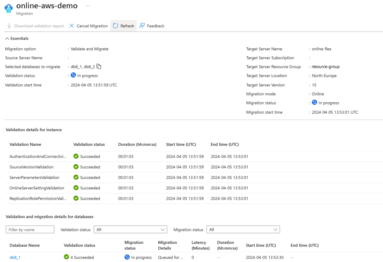Image resolution: width=383 pixels, height=262 pixels.
Task: Click green check for SourceVersionValidation row
Action: (76, 167)
